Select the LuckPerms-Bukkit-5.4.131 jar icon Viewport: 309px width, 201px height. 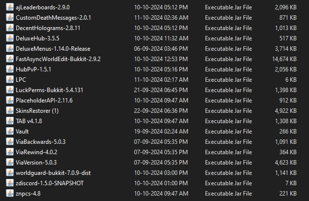point(10,90)
